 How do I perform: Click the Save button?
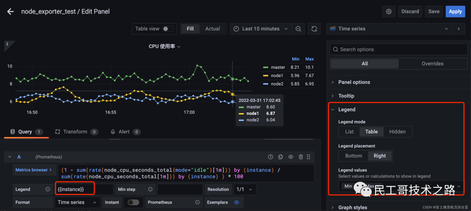click(x=434, y=11)
